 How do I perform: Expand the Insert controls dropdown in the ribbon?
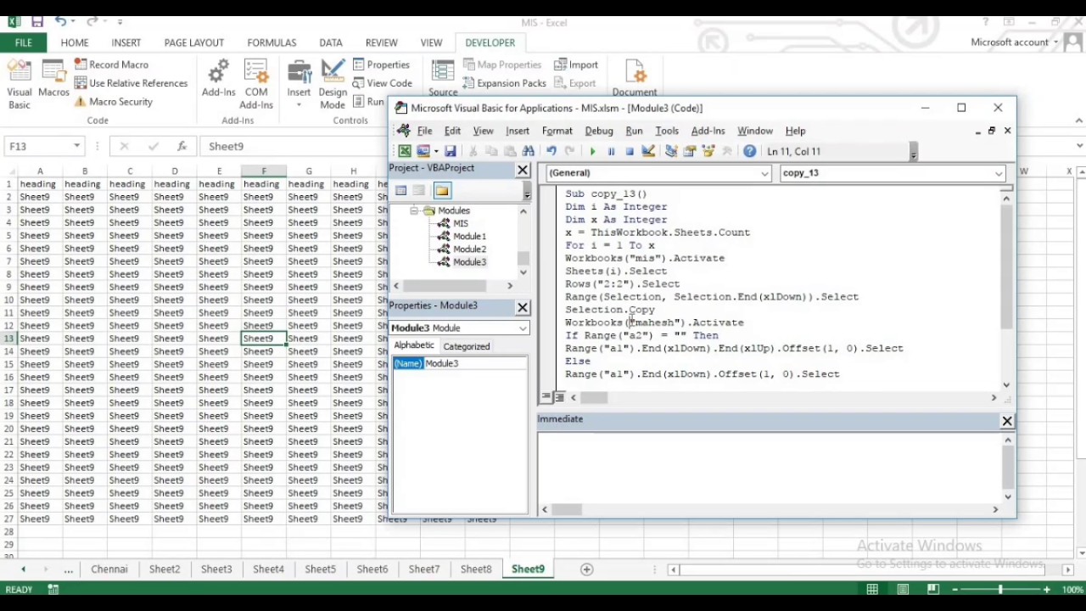299,105
